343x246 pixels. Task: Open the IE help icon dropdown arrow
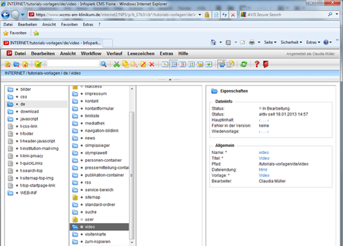[331, 42]
